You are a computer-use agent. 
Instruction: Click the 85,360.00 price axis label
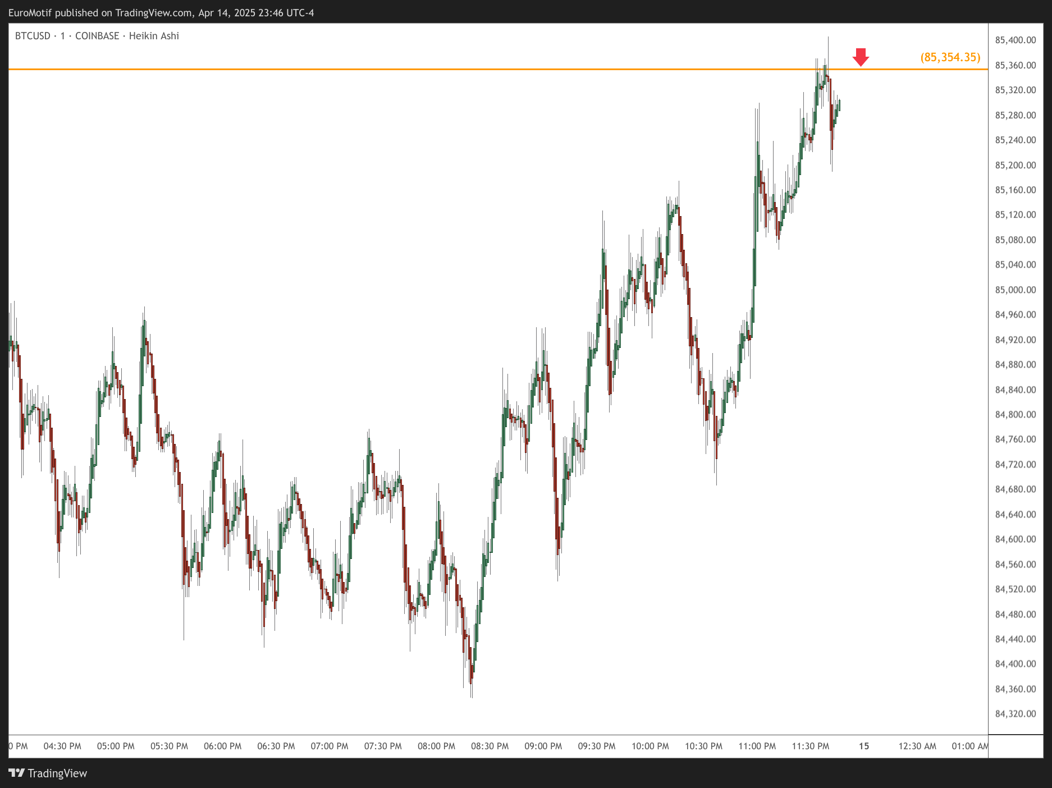click(1016, 65)
